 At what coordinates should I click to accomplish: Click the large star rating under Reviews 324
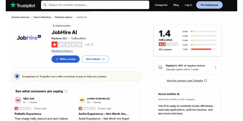click(x=67, y=44)
